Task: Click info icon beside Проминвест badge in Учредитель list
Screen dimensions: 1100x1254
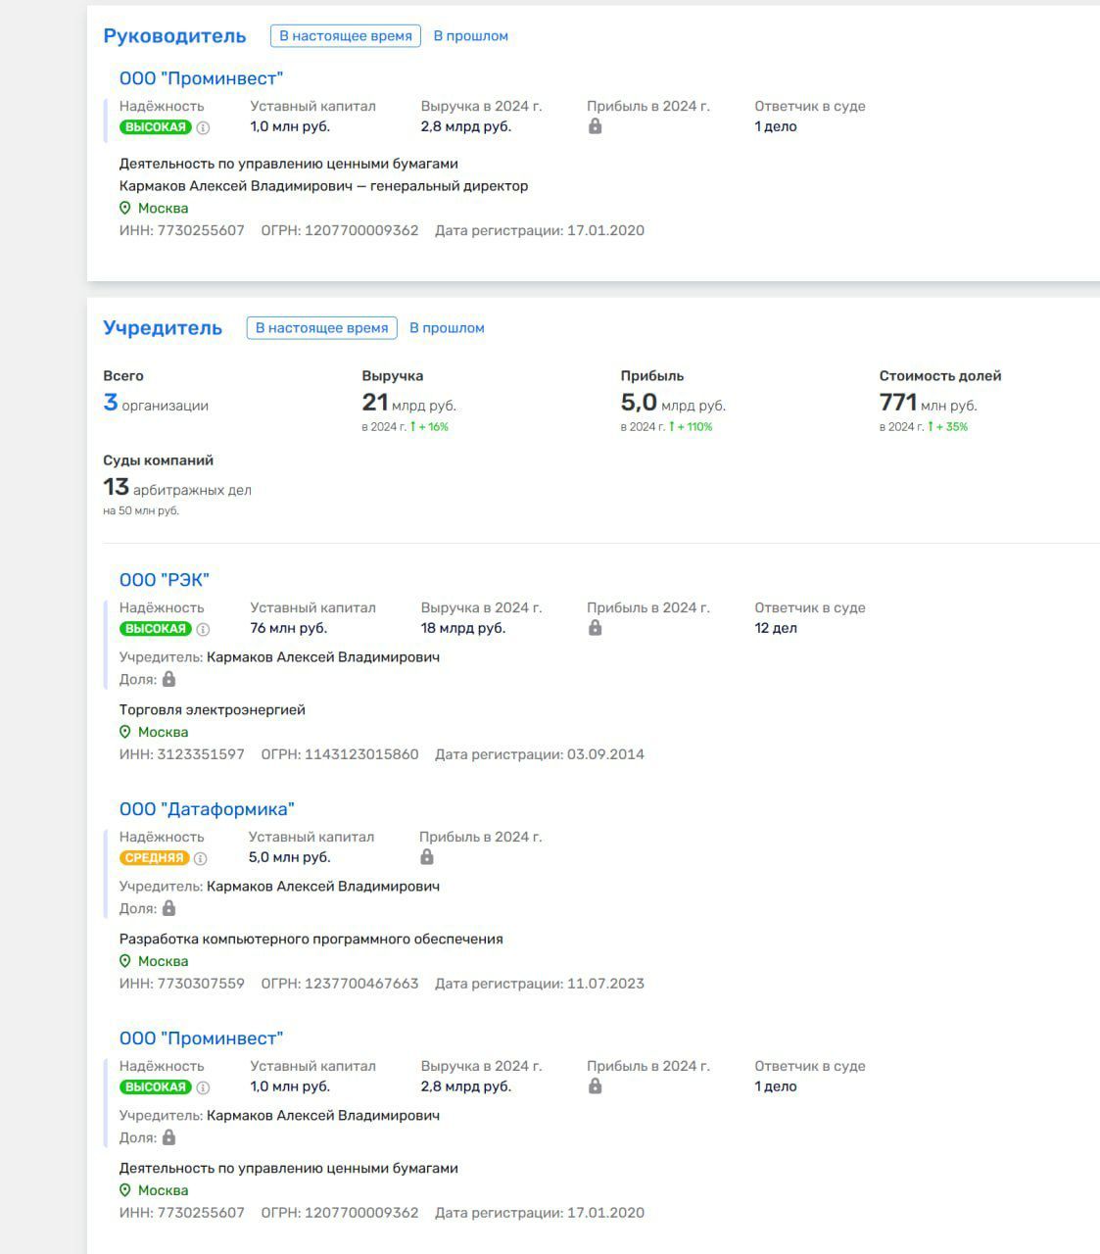Action: pyautogui.click(x=203, y=1087)
